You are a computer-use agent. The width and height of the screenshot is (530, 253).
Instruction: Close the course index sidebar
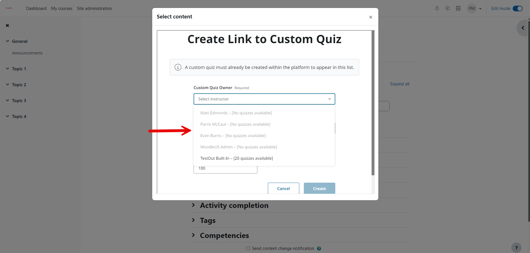coord(7,26)
